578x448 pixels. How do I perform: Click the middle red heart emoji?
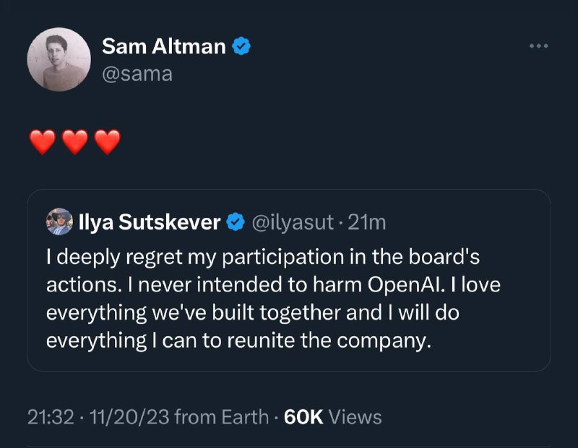[x=75, y=142]
